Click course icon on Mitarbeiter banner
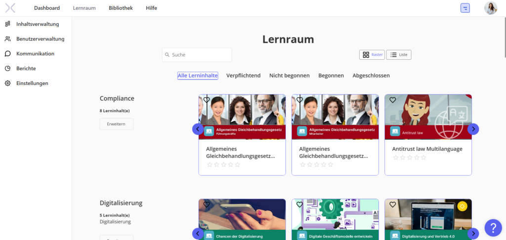506x240 pixels. click(302, 131)
